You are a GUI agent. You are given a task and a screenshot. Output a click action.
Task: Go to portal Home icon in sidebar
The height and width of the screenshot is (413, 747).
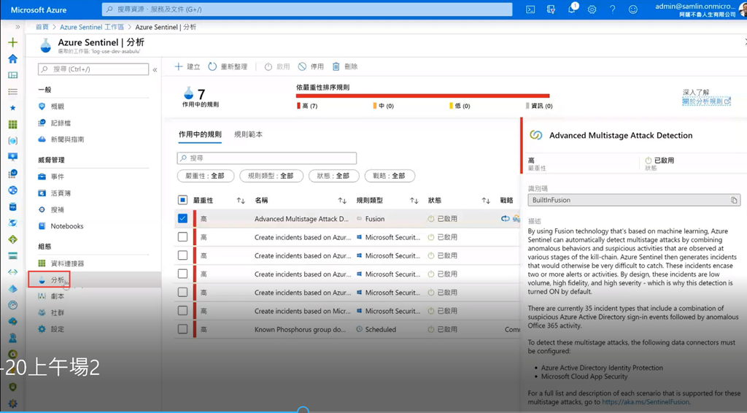tap(13, 58)
